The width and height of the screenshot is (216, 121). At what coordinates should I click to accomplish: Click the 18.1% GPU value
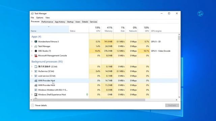coord(146,51)
